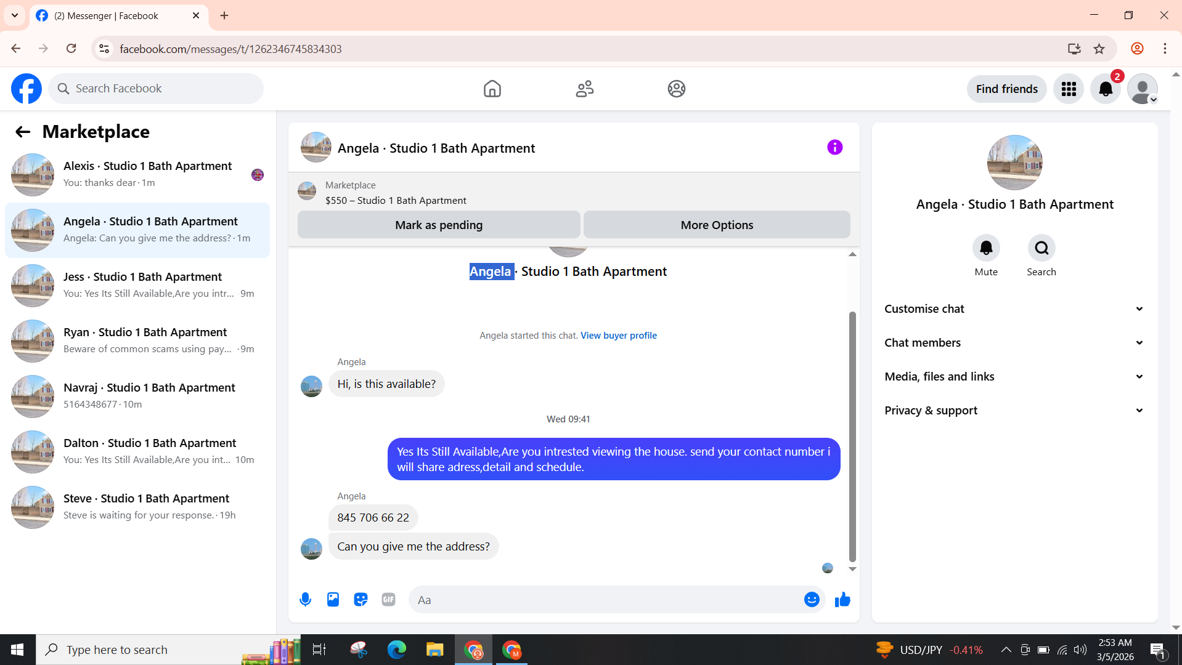Open Task View on the taskbar
The height and width of the screenshot is (665, 1182).
319,650
